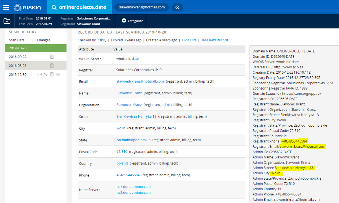Click email change icon for 2015-12-30
Screen dimensions: 339x203
point(40,74)
